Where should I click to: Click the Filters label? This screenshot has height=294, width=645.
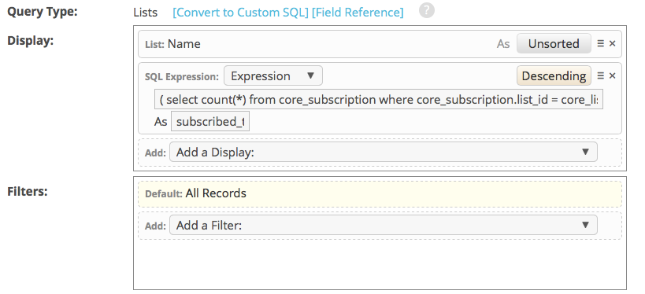[28, 192]
